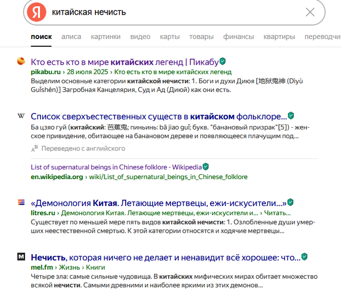Select the 'карты' tab
The image size is (341, 297).
point(170,37)
